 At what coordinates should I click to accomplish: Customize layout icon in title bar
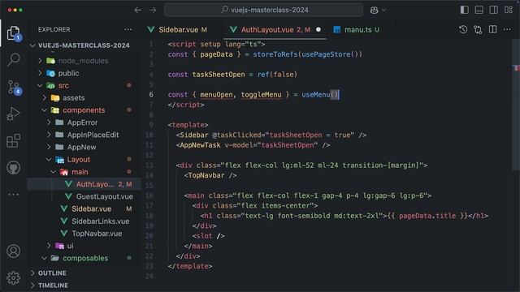tap(509, 10)
